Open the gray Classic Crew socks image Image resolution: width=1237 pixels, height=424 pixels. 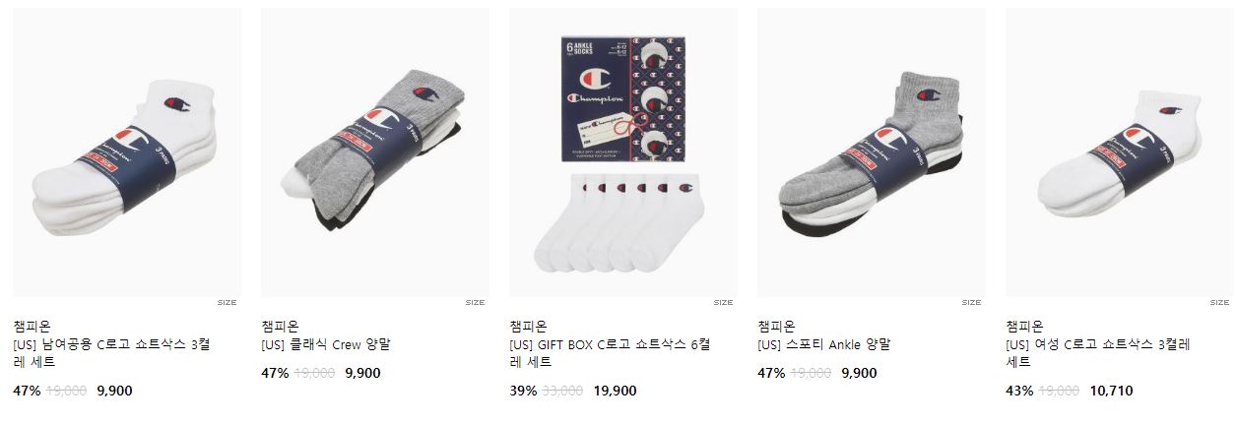(375, 152)
